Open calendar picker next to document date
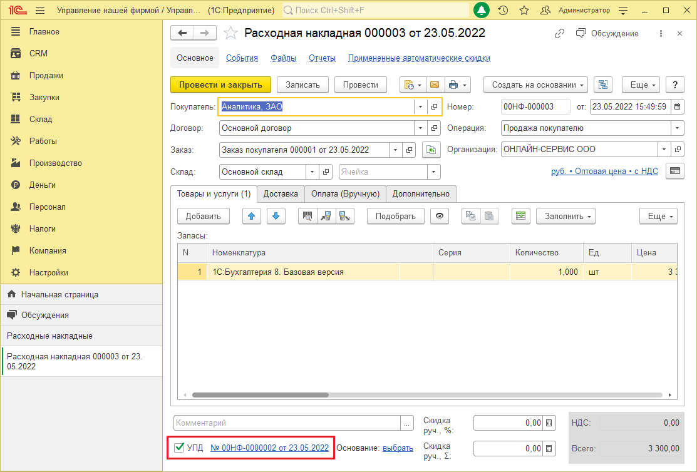 (x=678, y=106)
